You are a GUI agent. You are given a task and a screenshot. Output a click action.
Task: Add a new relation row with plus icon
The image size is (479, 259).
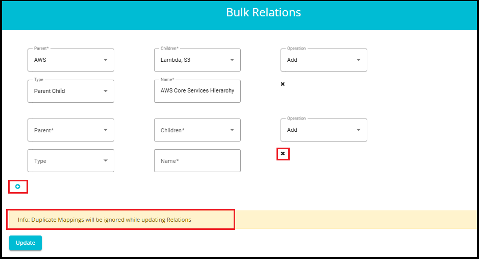[18, 186]
